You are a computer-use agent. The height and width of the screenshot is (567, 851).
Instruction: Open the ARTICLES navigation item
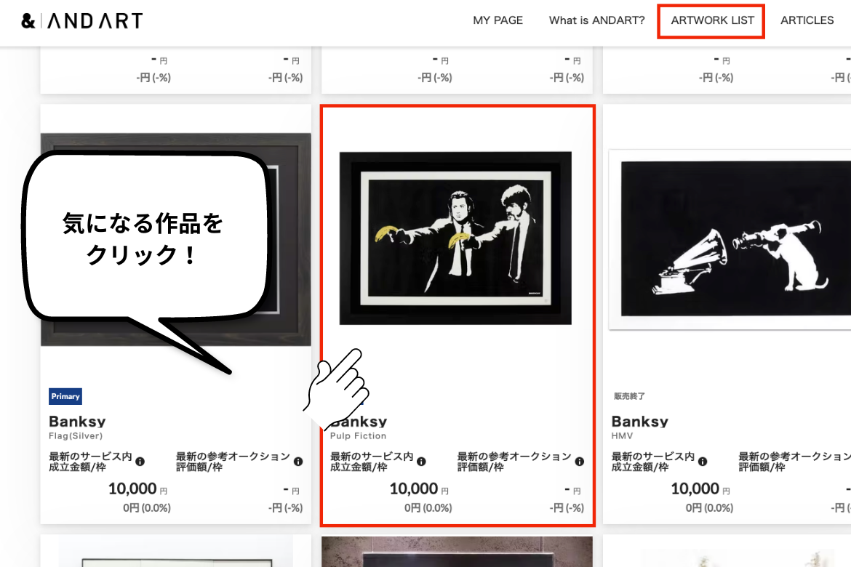807,20
